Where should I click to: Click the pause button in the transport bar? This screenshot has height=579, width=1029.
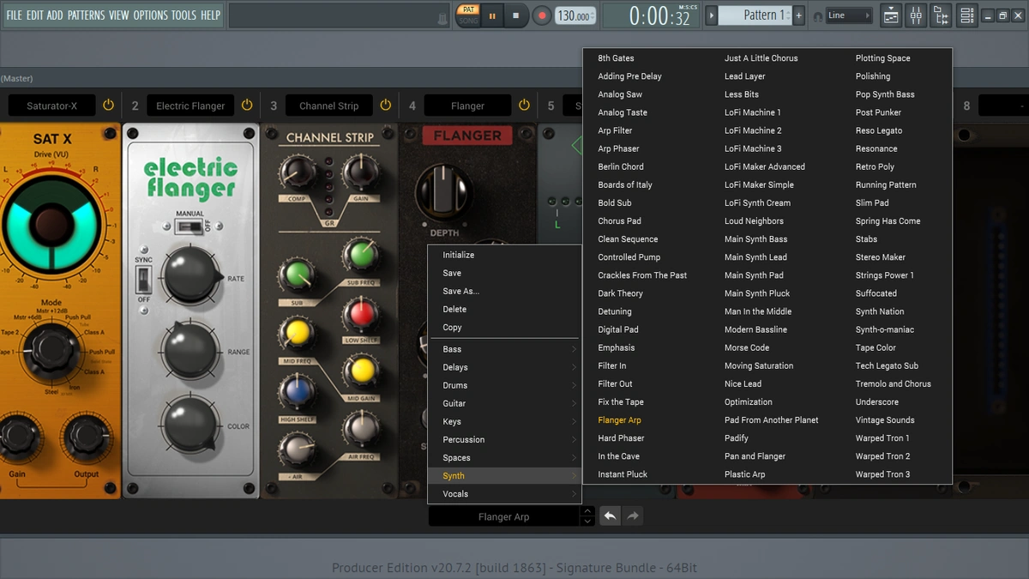(x=493, y=15)
